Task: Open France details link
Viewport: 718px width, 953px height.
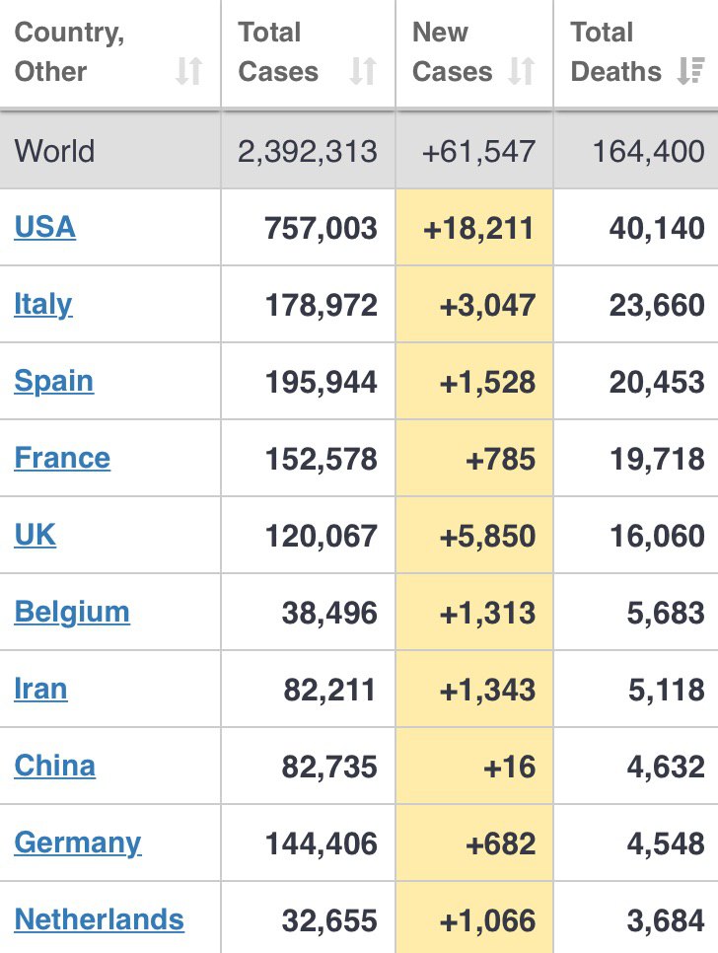Action: (x=62, y=458)
